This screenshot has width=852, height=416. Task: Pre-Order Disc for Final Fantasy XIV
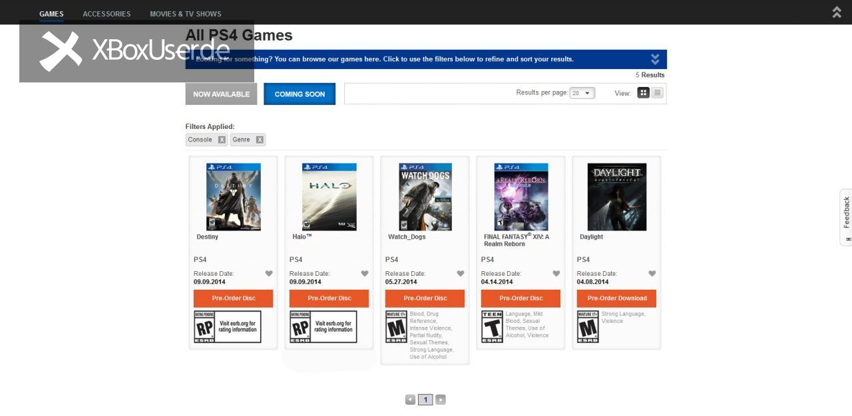[521, 298]
